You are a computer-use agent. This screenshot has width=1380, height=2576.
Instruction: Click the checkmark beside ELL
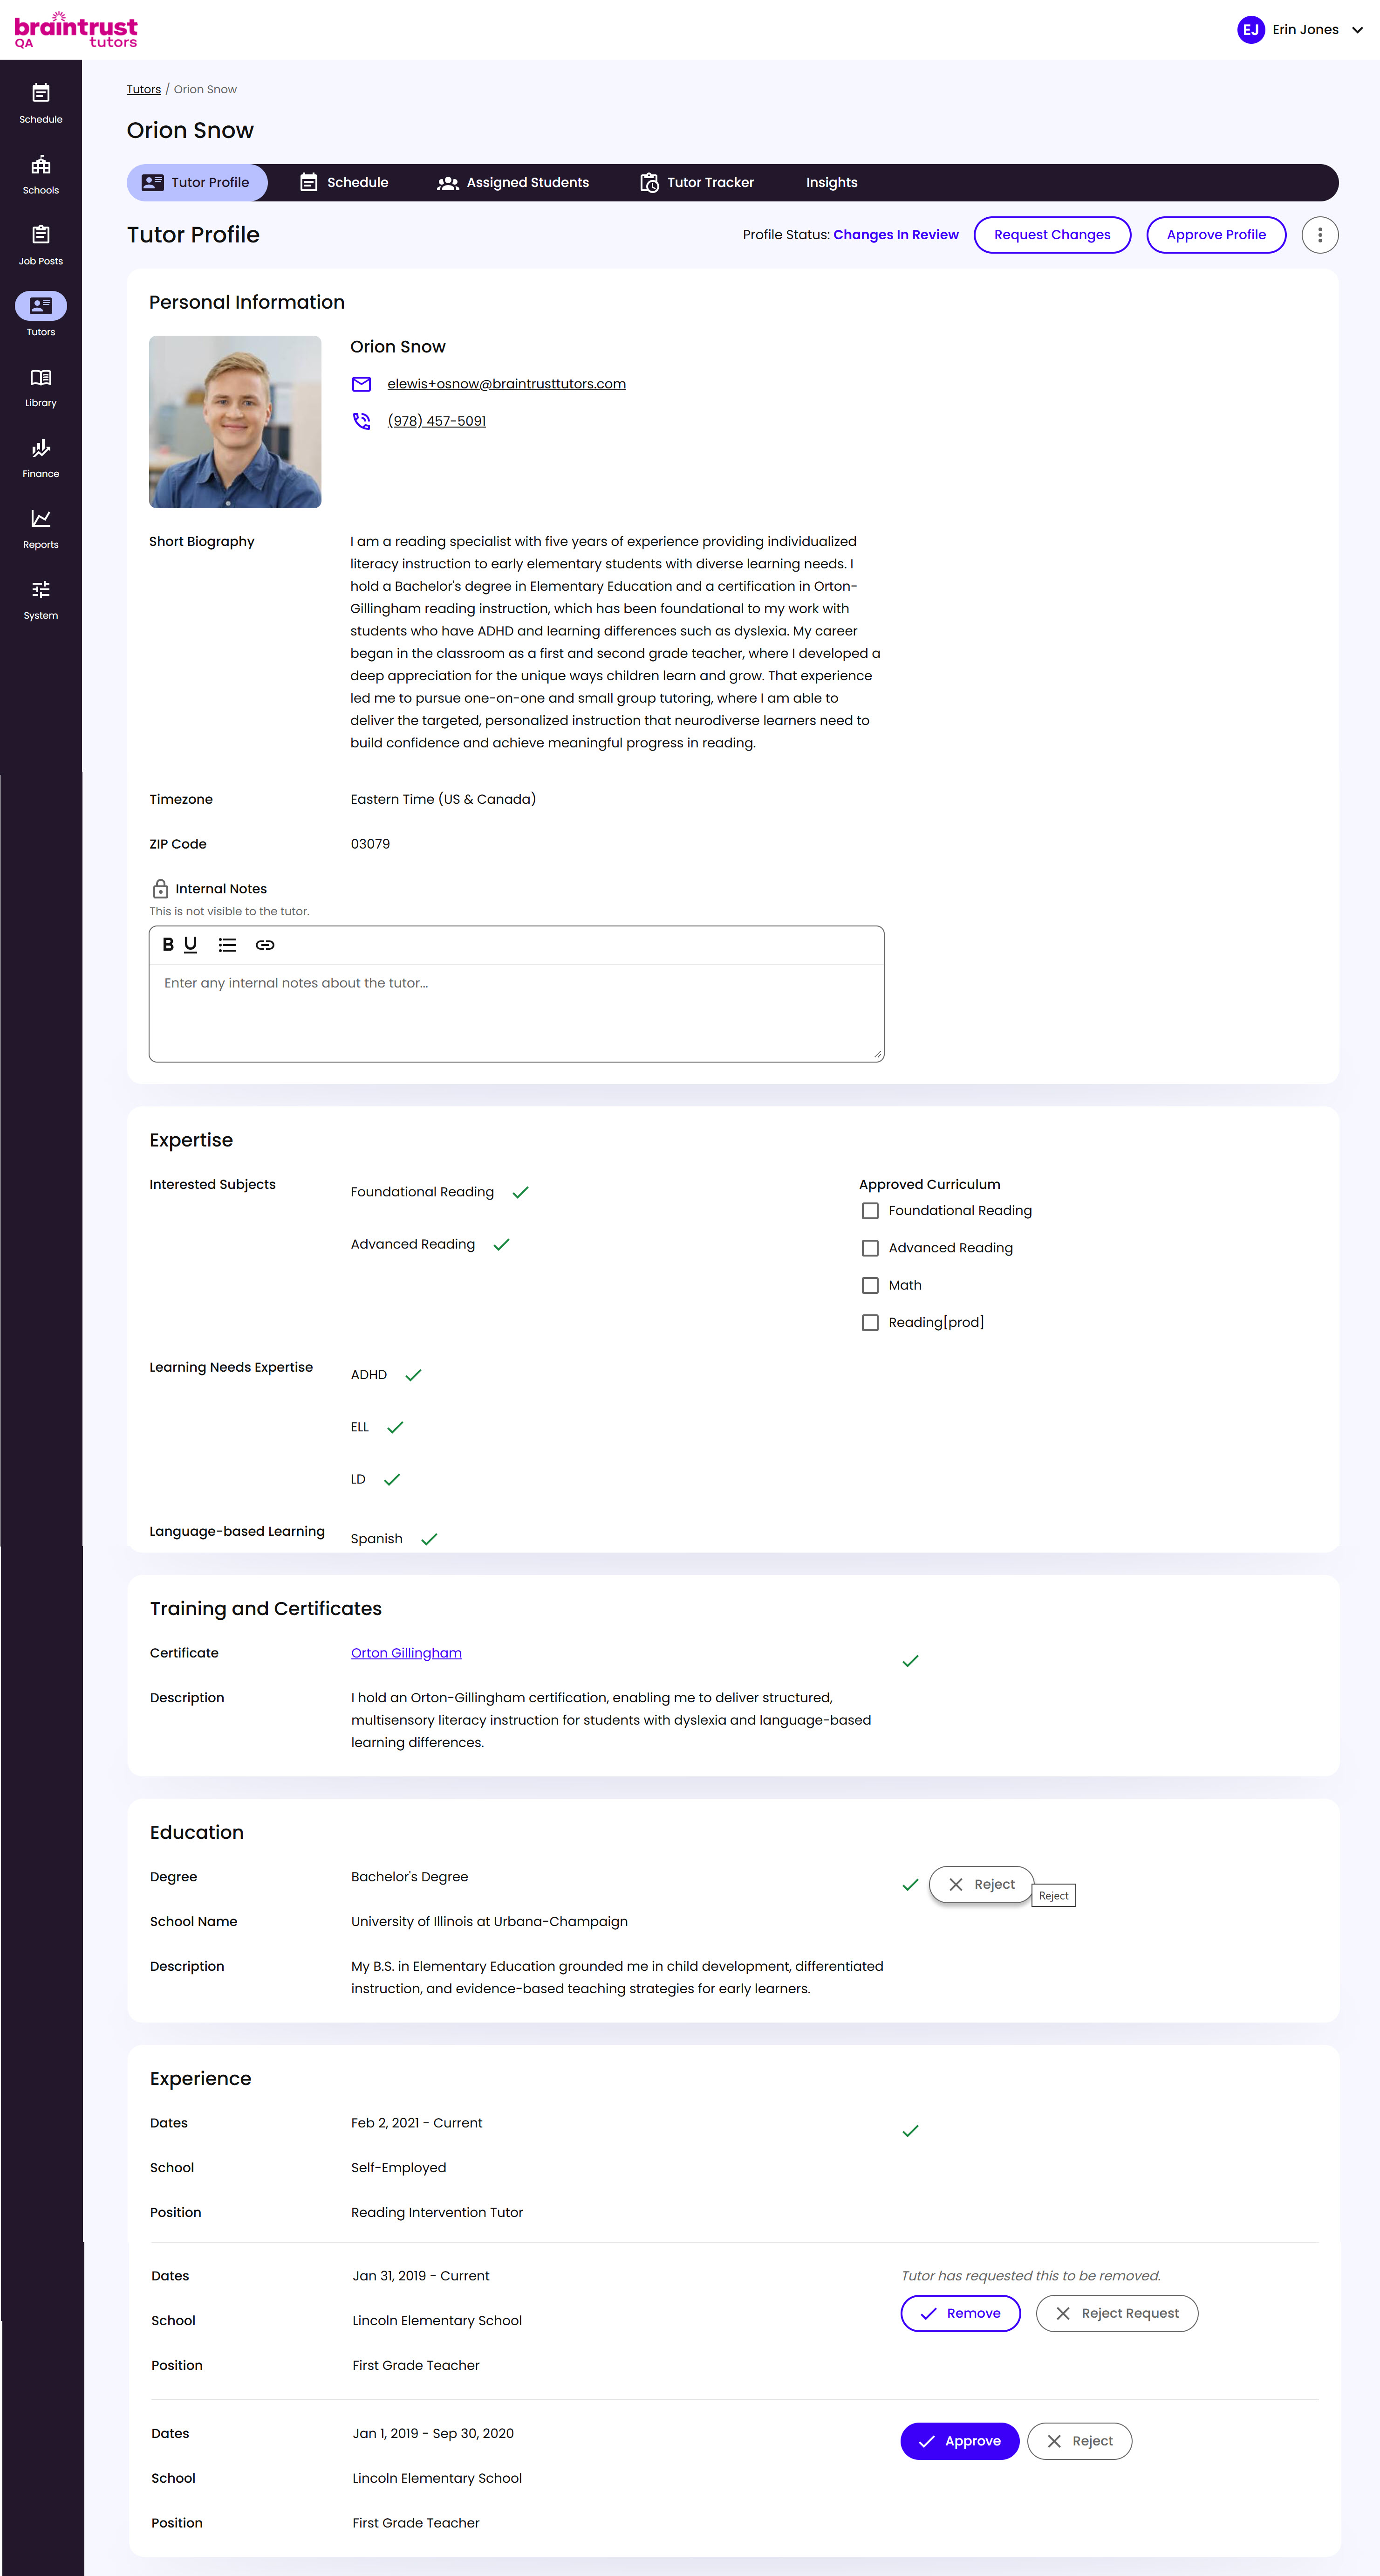click(395, 1427)
